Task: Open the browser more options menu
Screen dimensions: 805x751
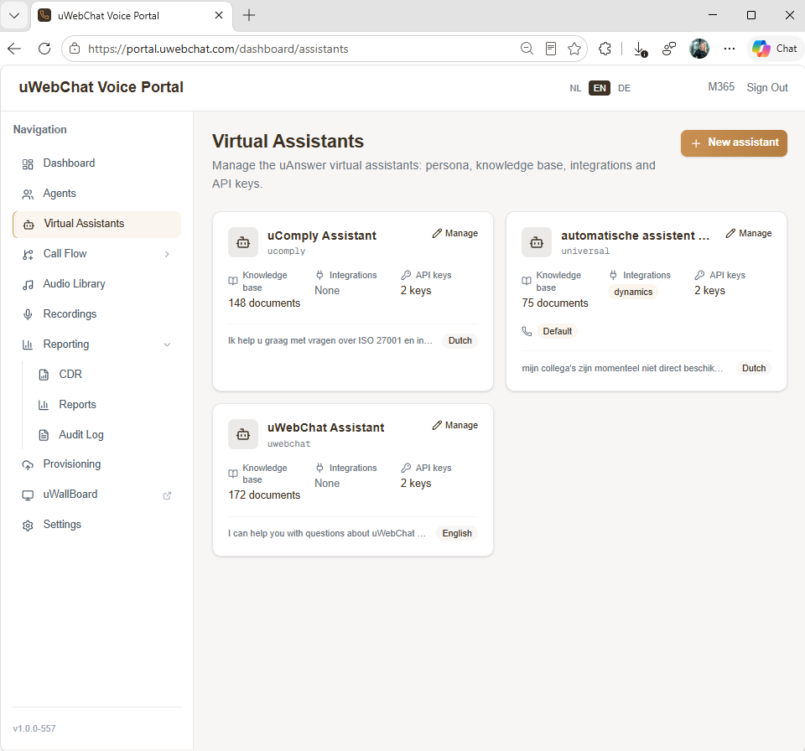Action: click(x=729, y=49)
